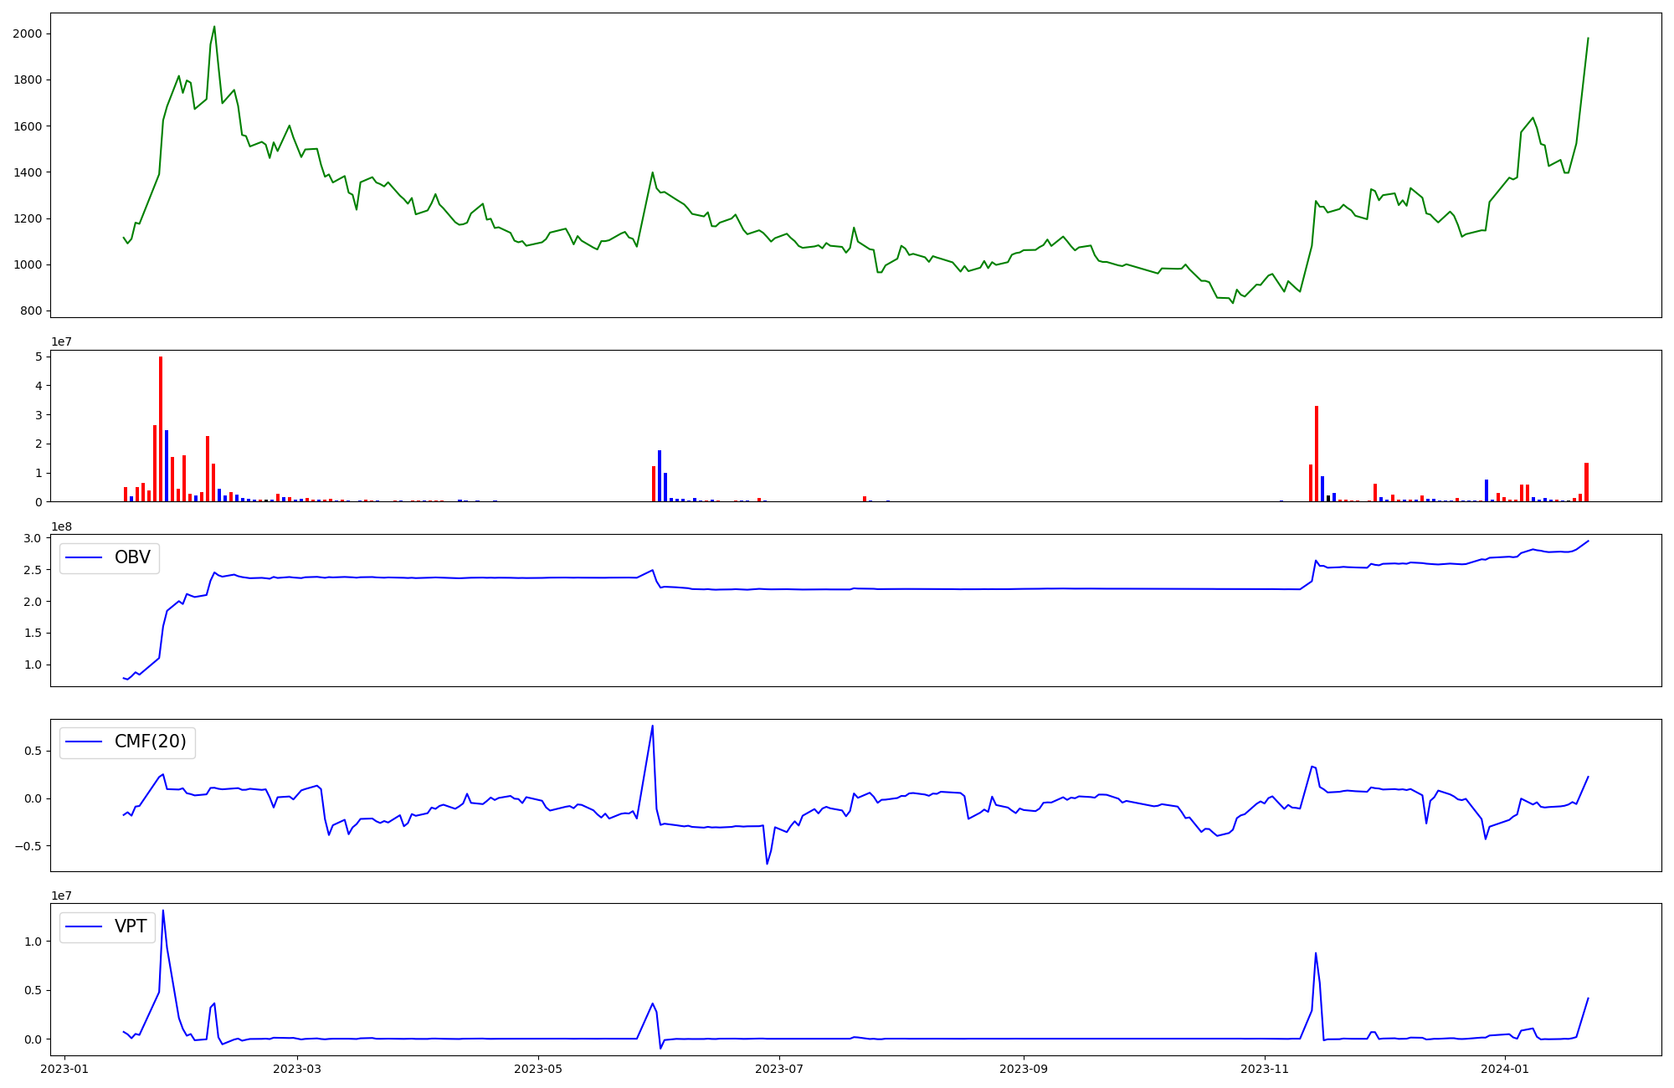Click the 2023-11 date tick label

tap(1265, 1069)
